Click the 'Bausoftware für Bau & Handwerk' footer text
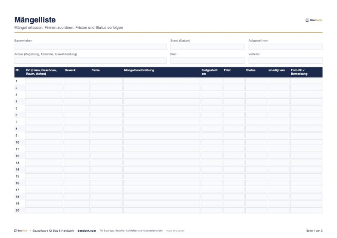 [53, 231]
